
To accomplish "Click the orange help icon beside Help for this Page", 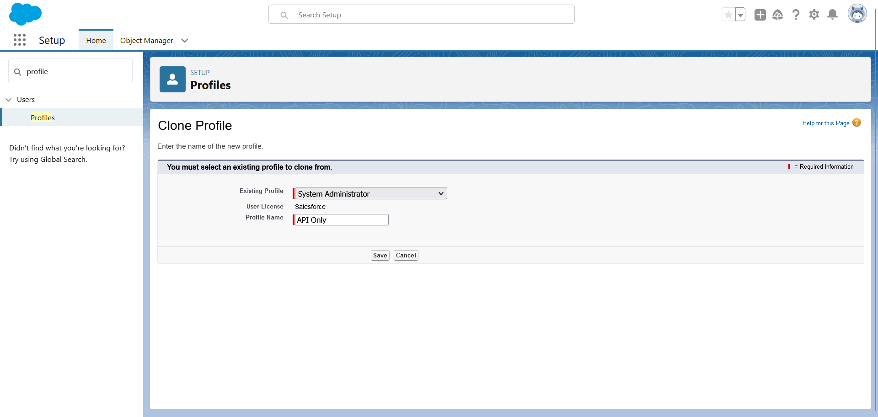I will click(x=857, y=123).
